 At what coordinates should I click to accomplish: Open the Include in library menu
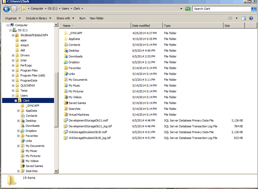38,18
